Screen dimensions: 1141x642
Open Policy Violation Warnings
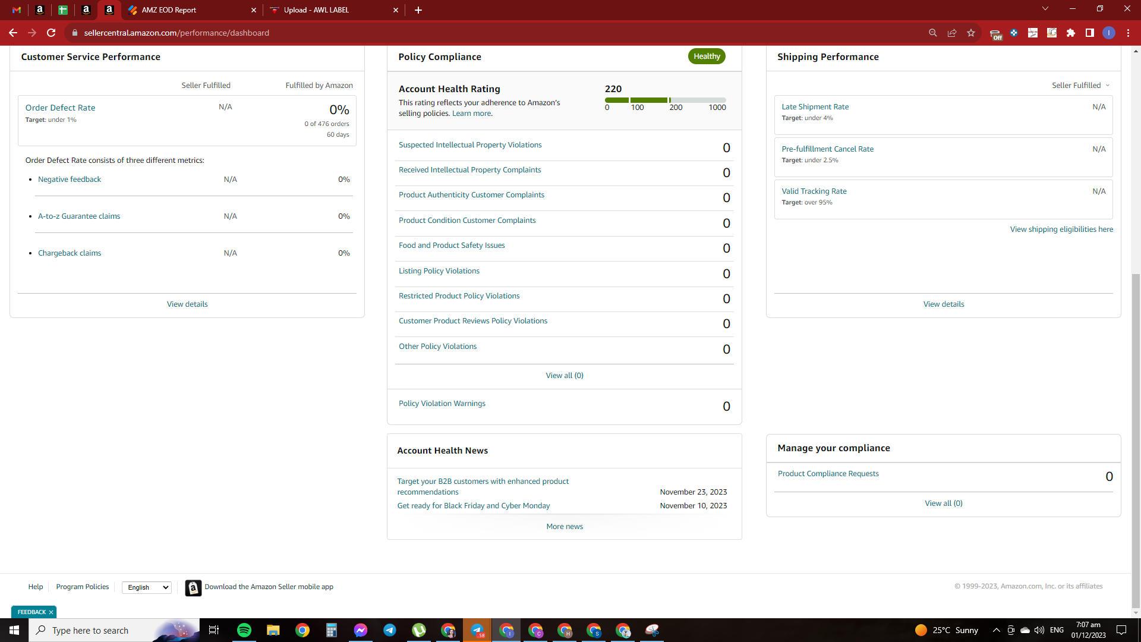[442, 404]
